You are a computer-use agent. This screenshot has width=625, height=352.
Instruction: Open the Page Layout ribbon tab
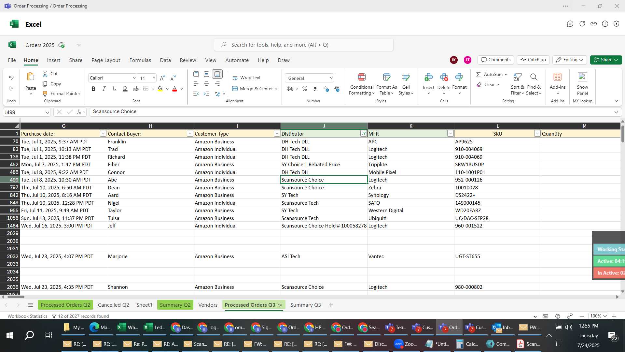coord(106,60)
